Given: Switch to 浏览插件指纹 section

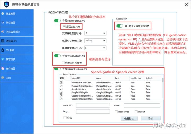Looking at the screenshot, I should (x=17, y=32).
